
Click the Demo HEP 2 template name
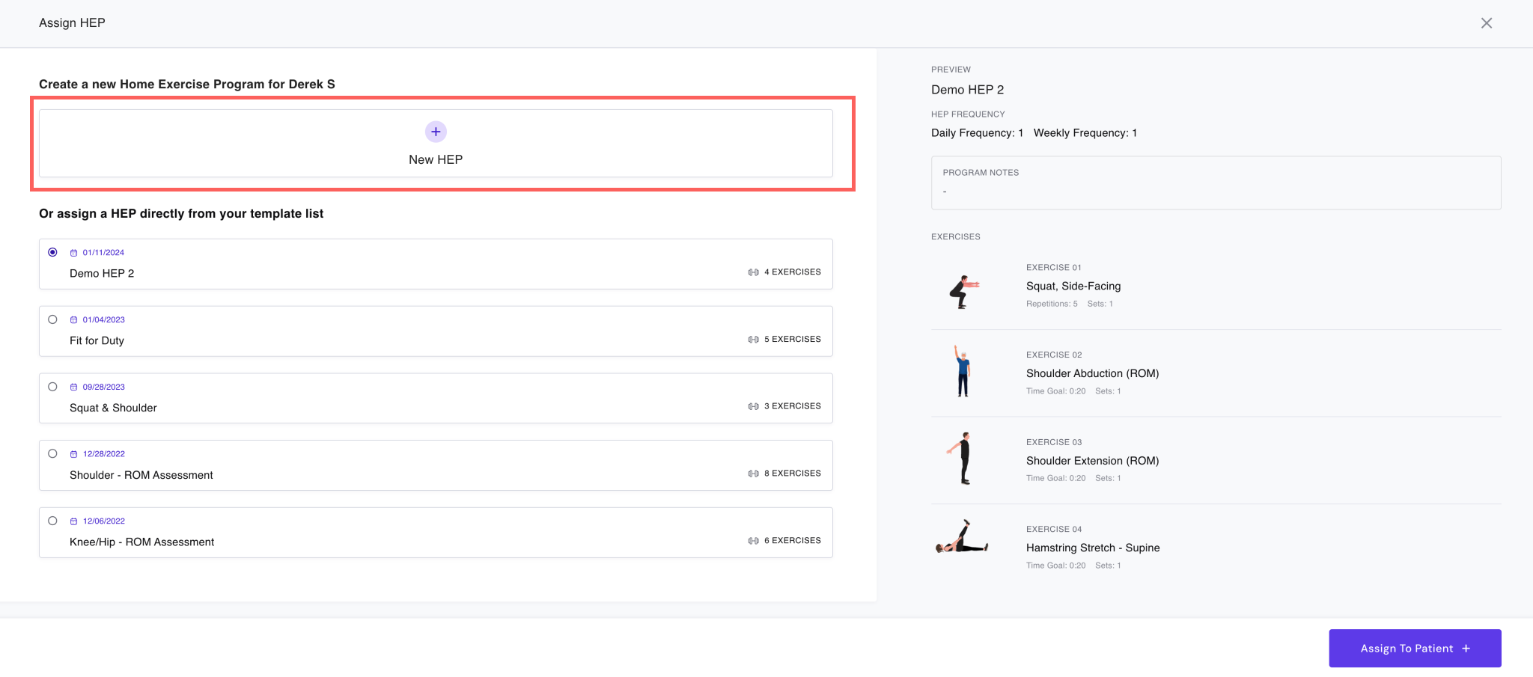pyautogui.click(x=102, y=273)
